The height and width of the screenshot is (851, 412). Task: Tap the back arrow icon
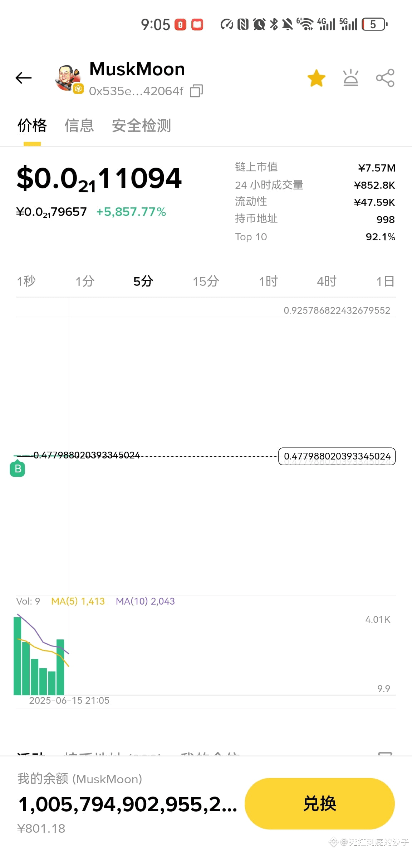click(24, 78)
